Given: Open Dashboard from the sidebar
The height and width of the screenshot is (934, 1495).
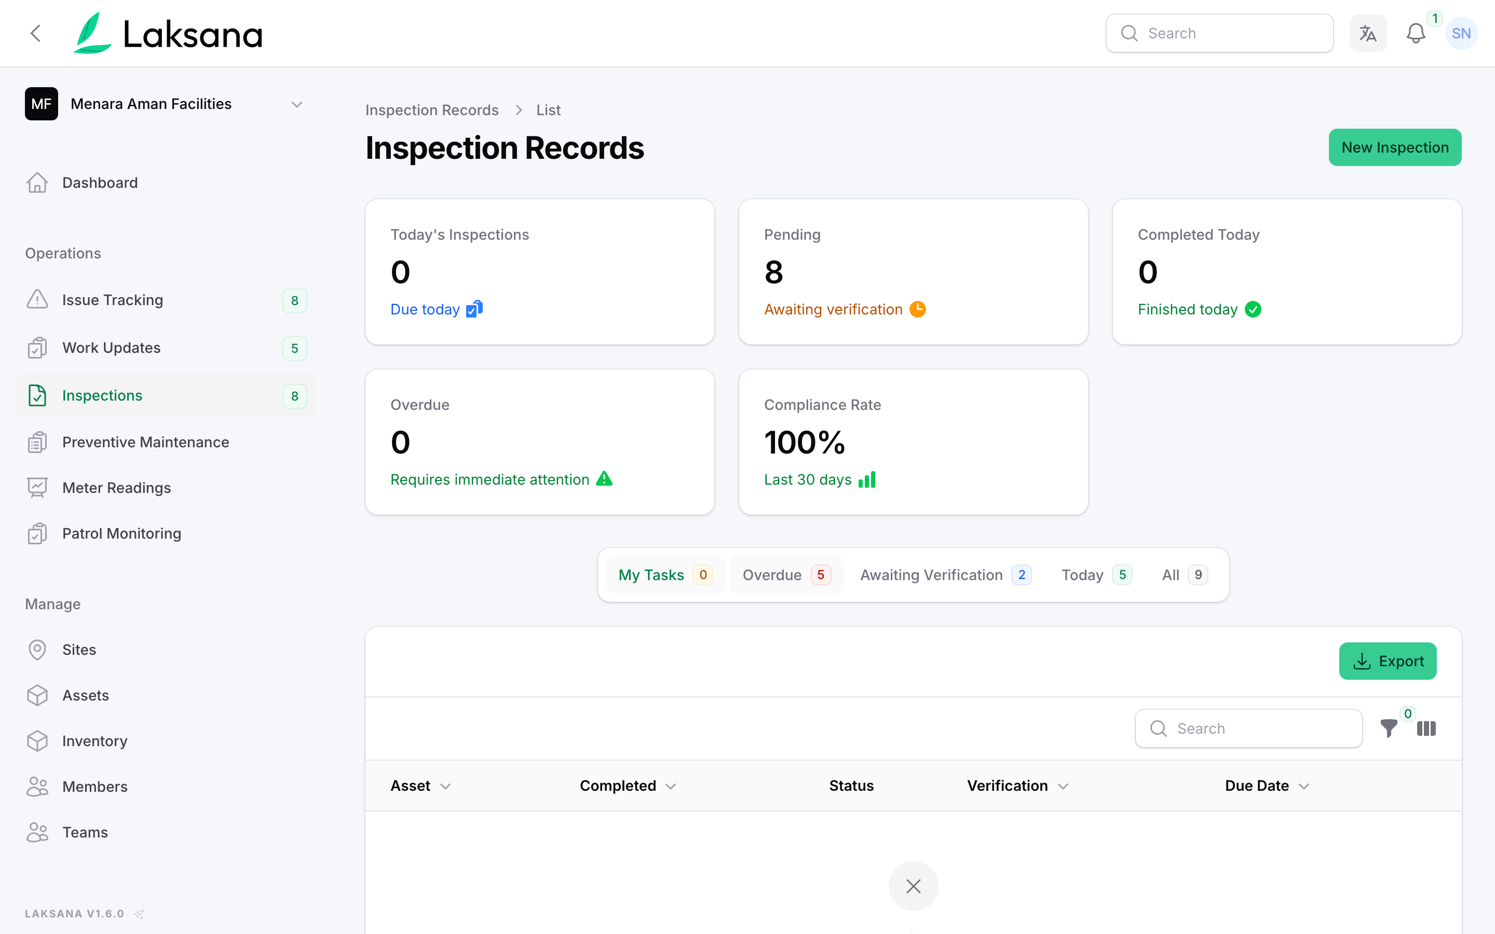Looking at the screenshot, I should (166, 183).
